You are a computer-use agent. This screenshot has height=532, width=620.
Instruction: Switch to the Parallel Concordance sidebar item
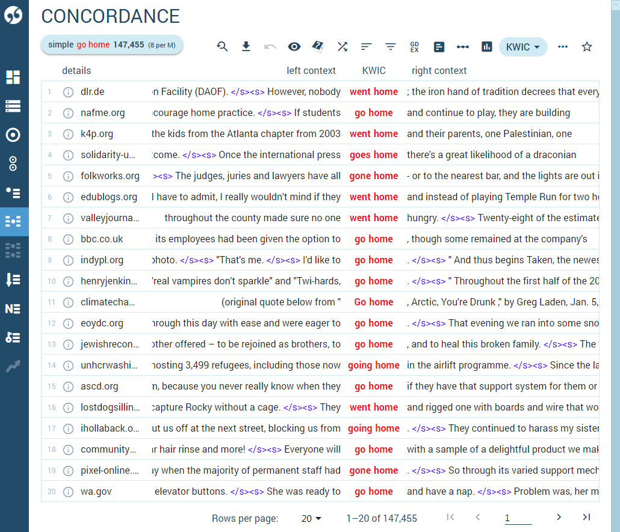[x=13, y=251]
